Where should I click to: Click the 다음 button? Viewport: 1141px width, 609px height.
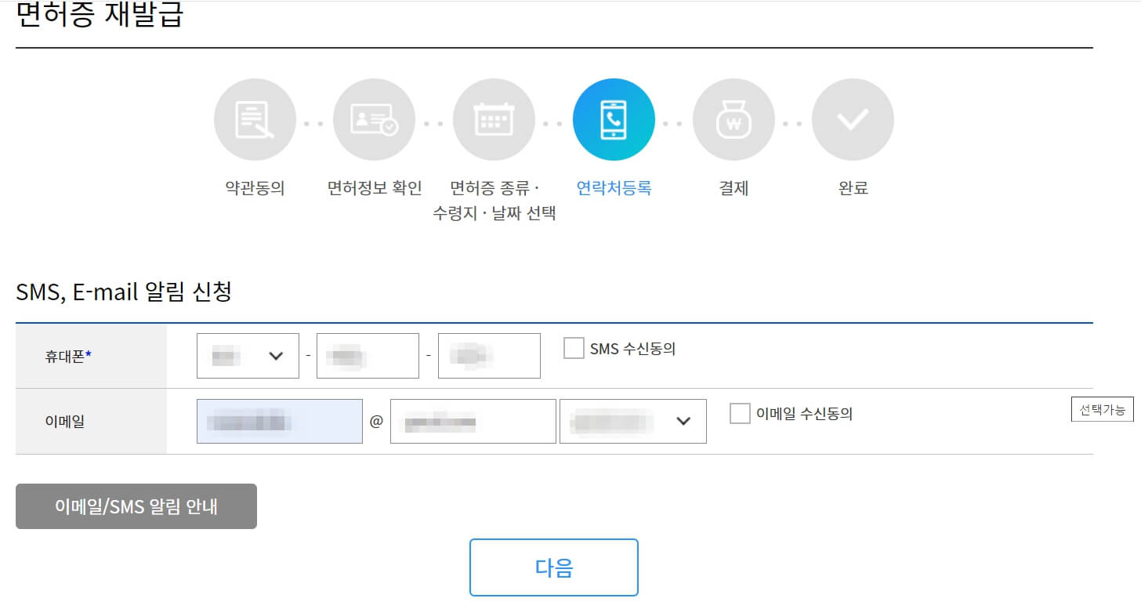554,567
